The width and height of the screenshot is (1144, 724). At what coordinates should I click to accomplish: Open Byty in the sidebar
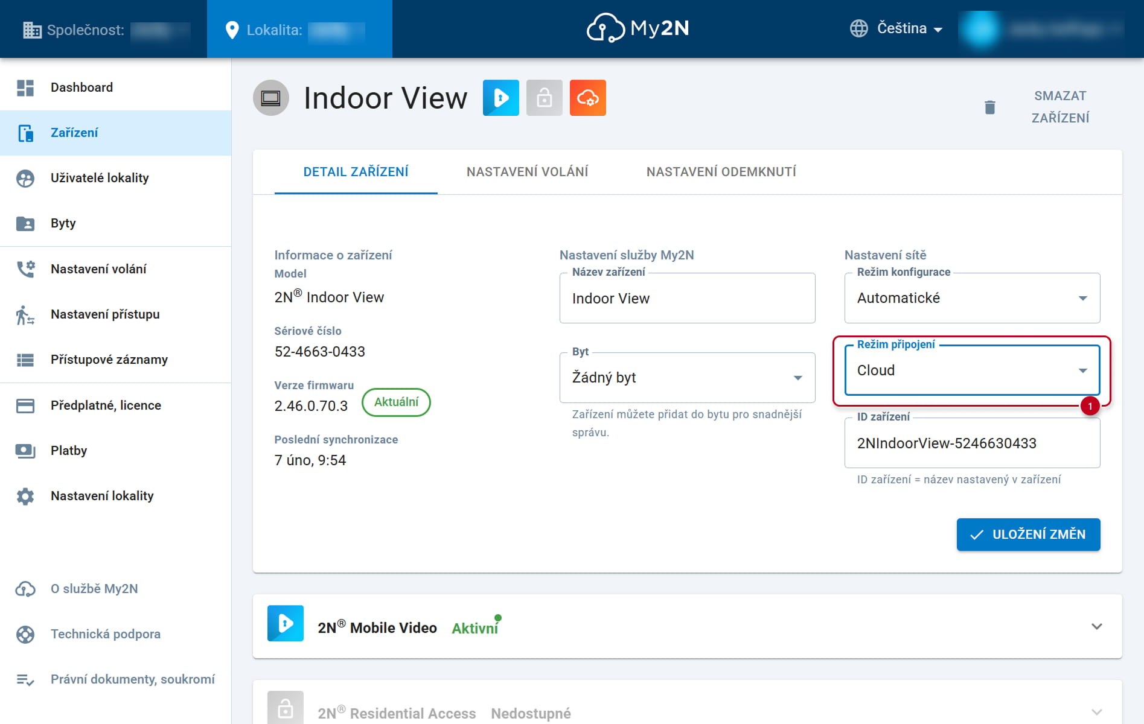point(116,223)
